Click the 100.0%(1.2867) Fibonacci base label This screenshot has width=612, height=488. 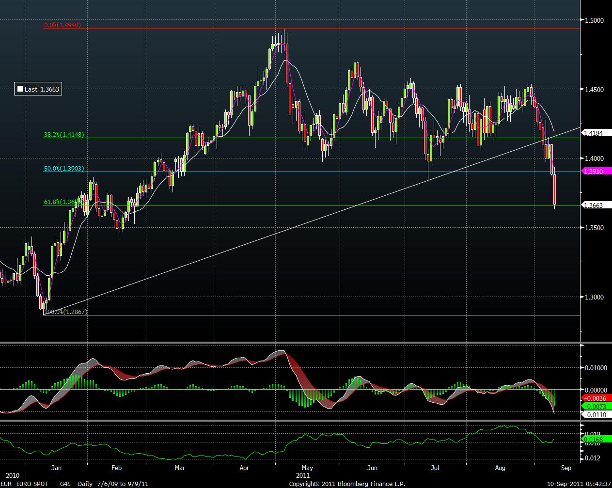point(65,312)
